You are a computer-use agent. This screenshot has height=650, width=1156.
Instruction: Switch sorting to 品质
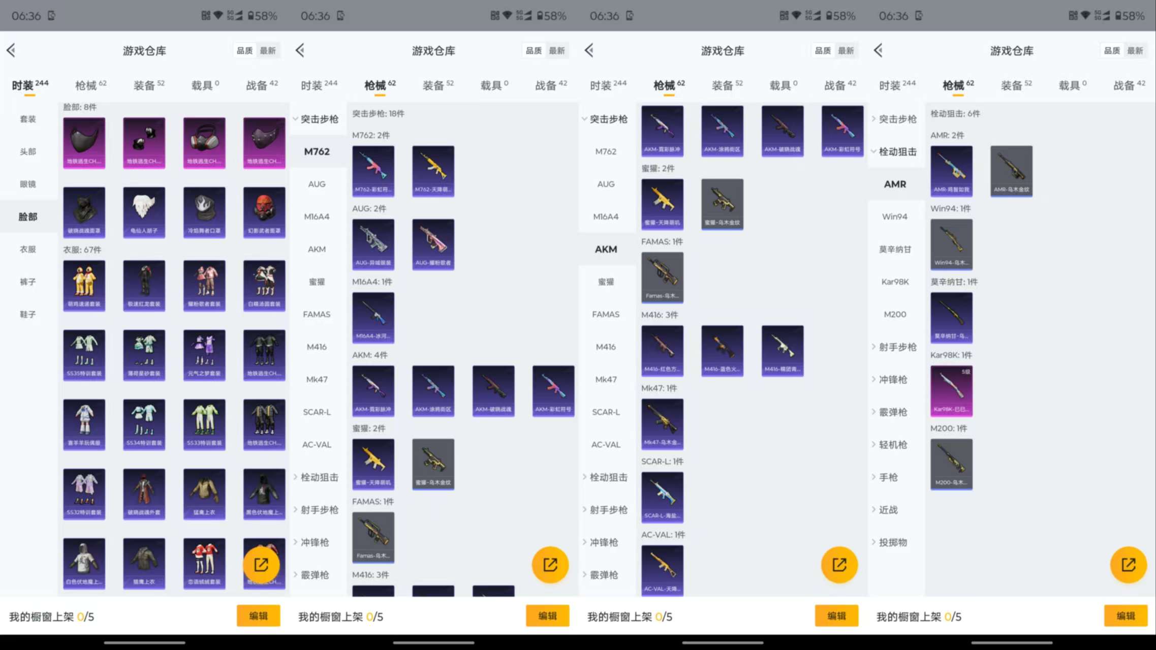pyautogui.click(x=244, y=50)
